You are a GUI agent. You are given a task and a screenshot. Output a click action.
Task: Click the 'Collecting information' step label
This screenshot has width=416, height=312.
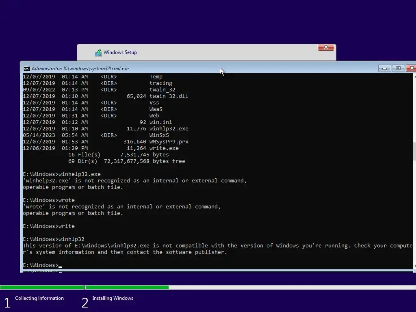pos(39,298)
